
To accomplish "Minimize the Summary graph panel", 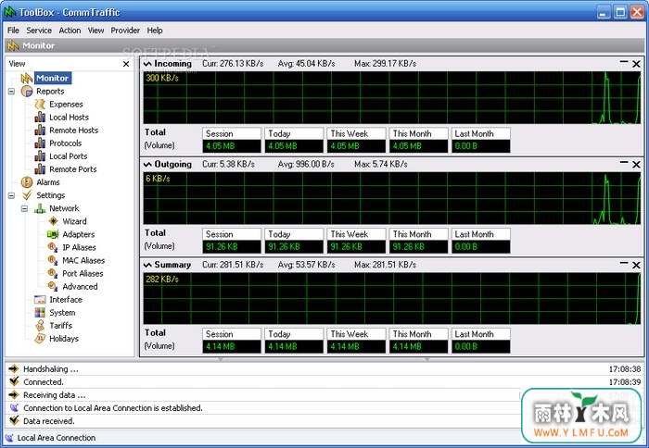I will point(624,264).
